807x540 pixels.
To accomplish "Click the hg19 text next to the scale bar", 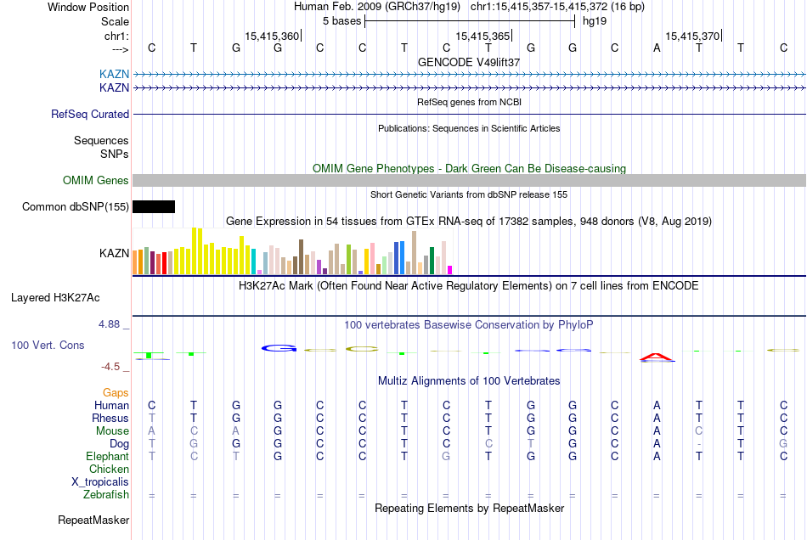I will pyautogui.click(x=595, y=21).
